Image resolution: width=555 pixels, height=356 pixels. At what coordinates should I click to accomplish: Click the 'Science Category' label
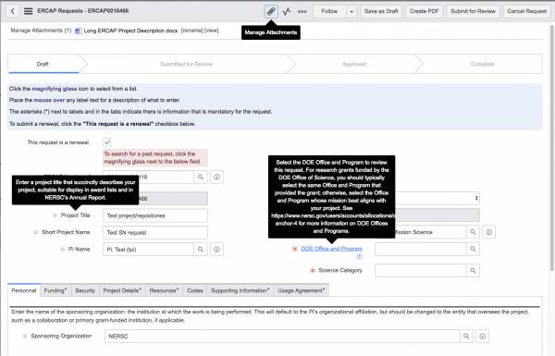point(340,270)
